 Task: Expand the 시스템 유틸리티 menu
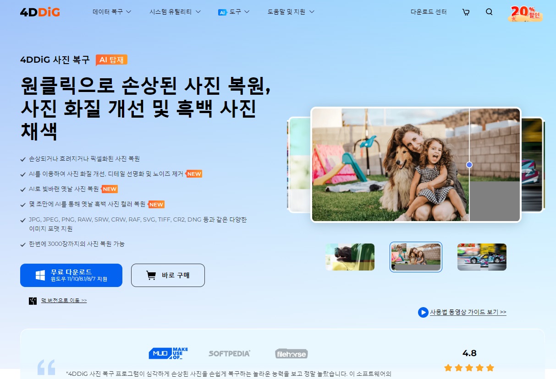point(175,12)
